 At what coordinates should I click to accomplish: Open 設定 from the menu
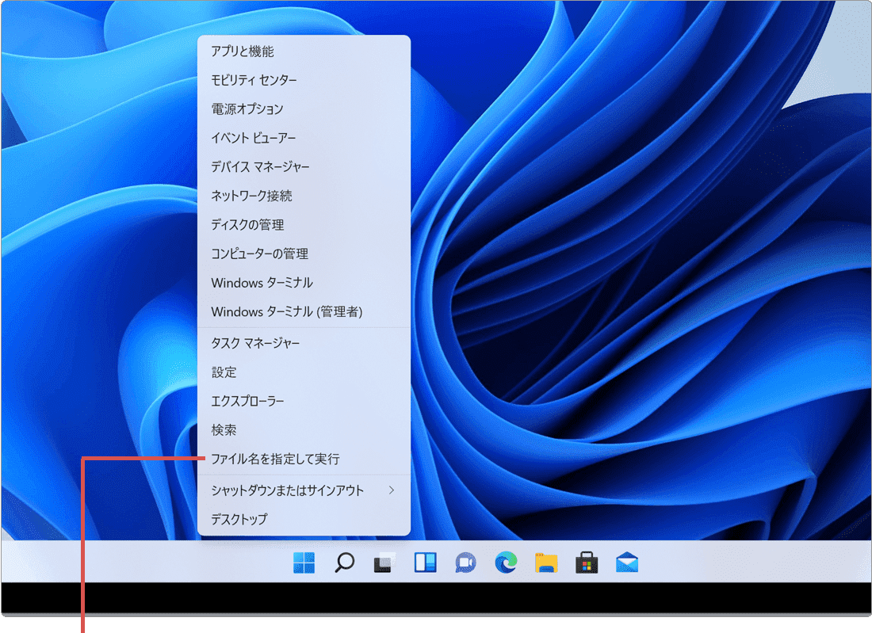click(x=224, y=372)
